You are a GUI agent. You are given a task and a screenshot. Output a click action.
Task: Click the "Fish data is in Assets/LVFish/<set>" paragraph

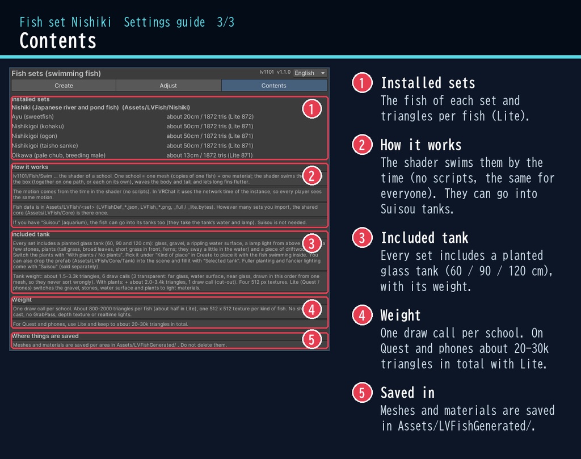[169, 210]
